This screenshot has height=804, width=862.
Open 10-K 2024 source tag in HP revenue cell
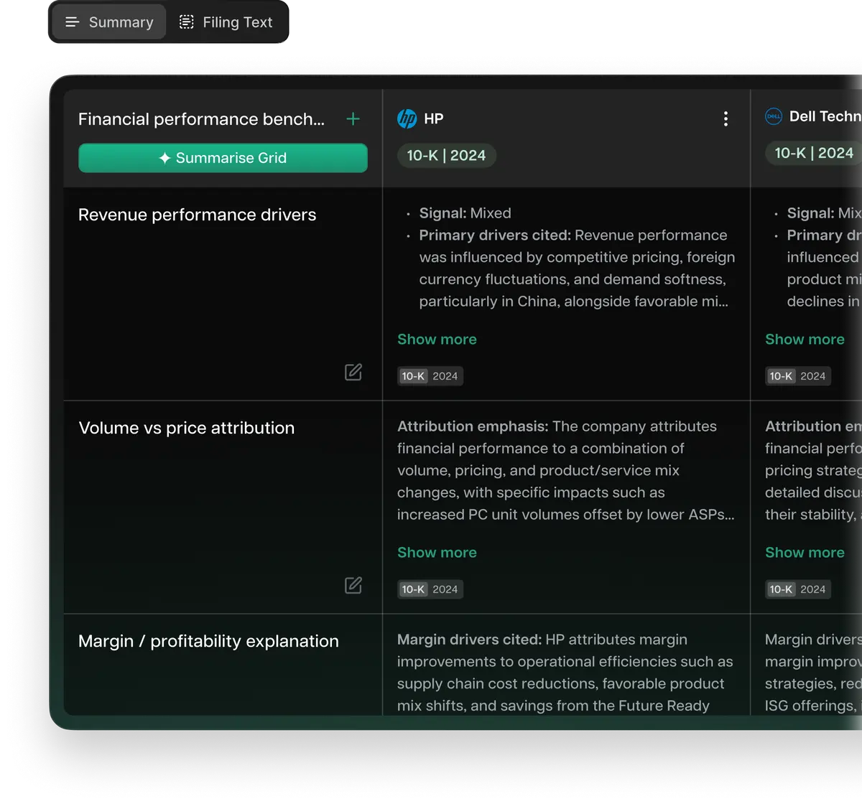pos(430,376)
